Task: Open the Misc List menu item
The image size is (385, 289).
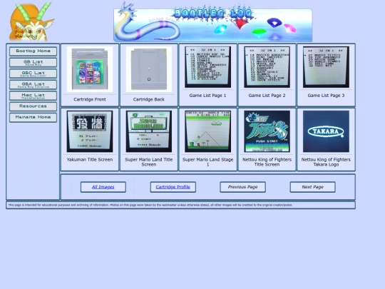Action: (x=33, y=96)
